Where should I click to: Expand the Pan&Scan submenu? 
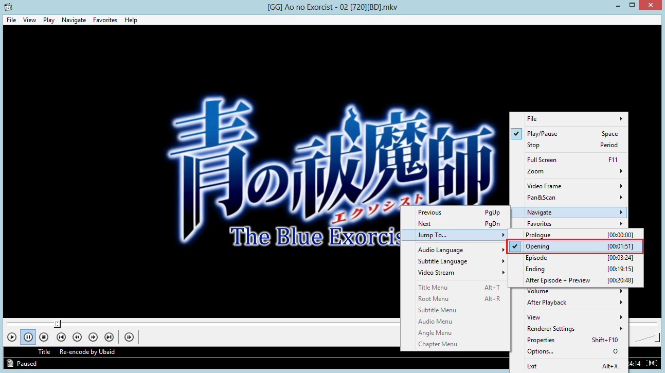568,198
